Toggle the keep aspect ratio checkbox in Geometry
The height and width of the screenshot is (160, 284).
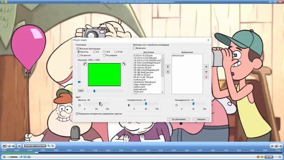[x=78, y=48]
